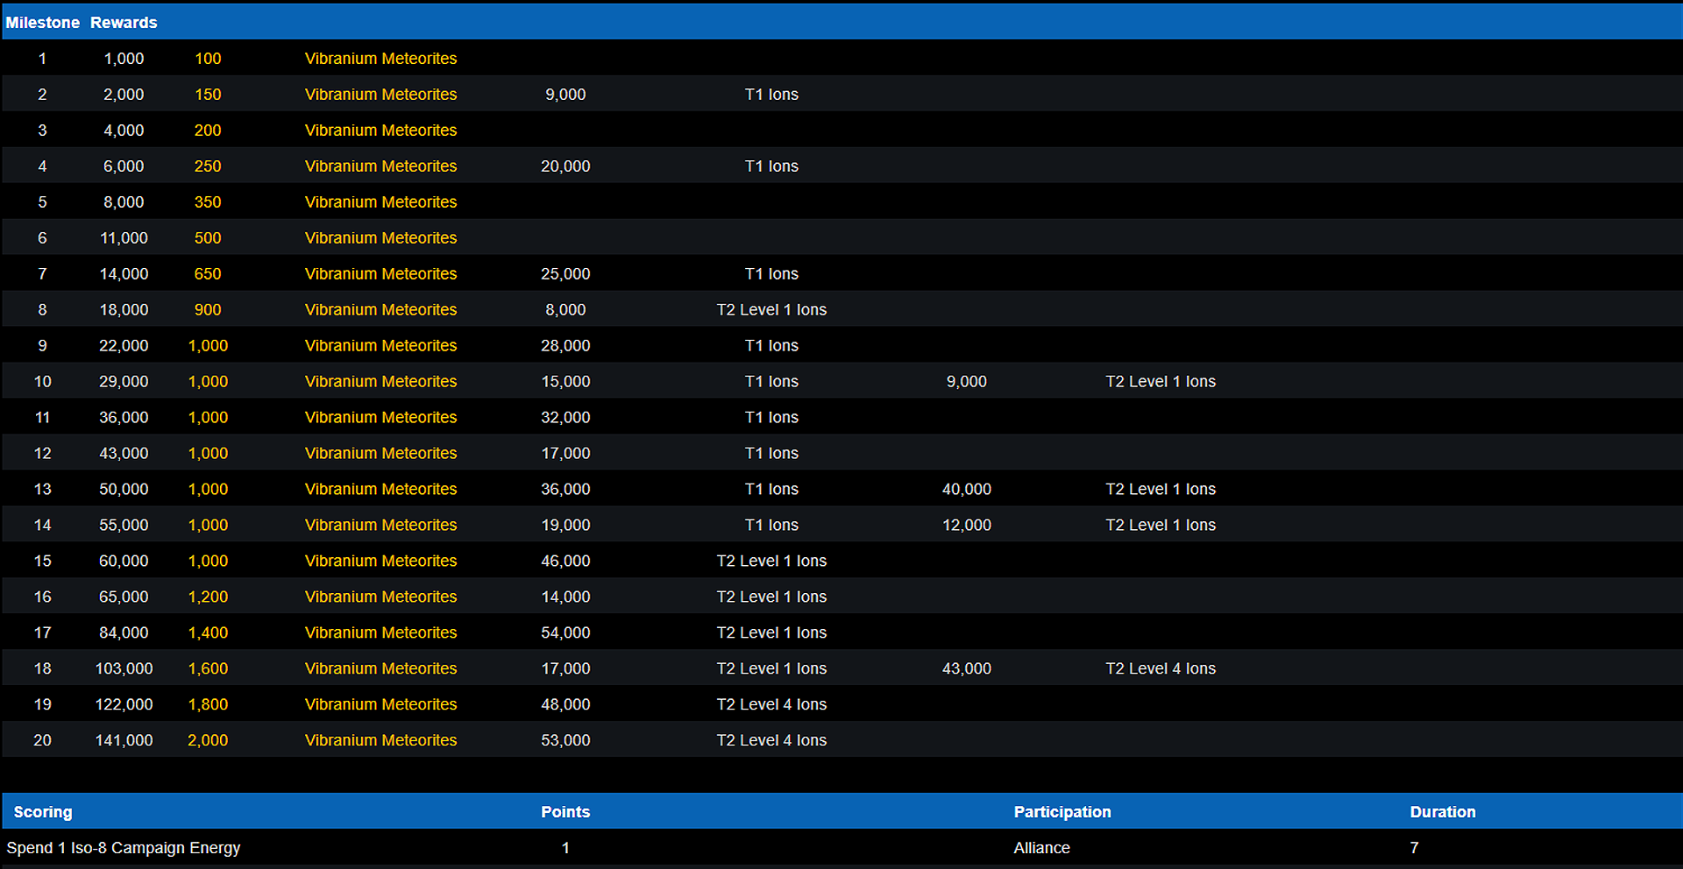
Task: Click the Milestone column header
Action: pyautogui.click(x=42, y=23)
